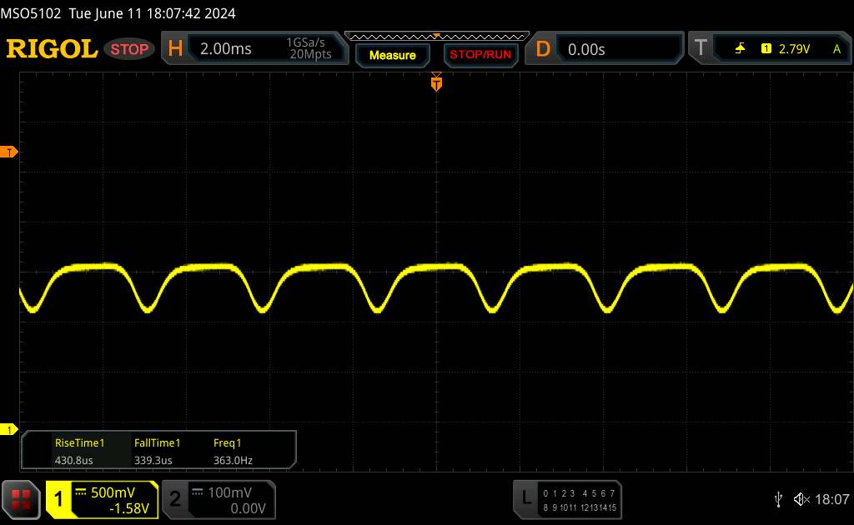Image resolution: width=854 pixels, height=525 pixels.
Task: Toggle the muted speaker sound icon
Action: point(801,499)
